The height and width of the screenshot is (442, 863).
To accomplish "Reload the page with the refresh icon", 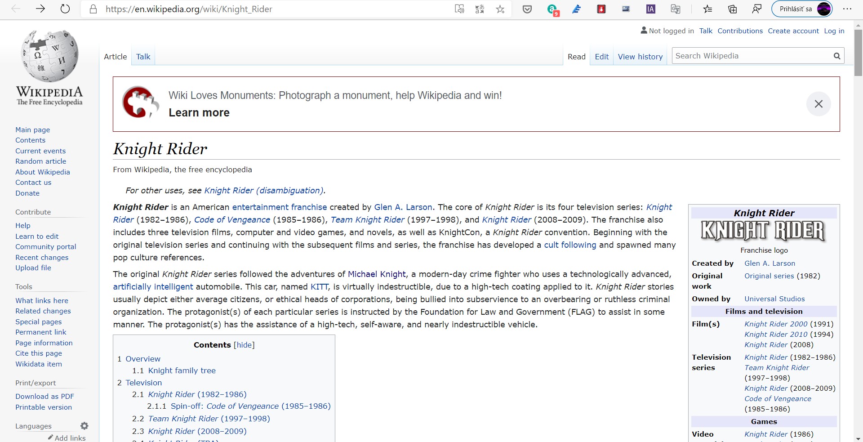I will pyautogui.click(x=65, y=9).
